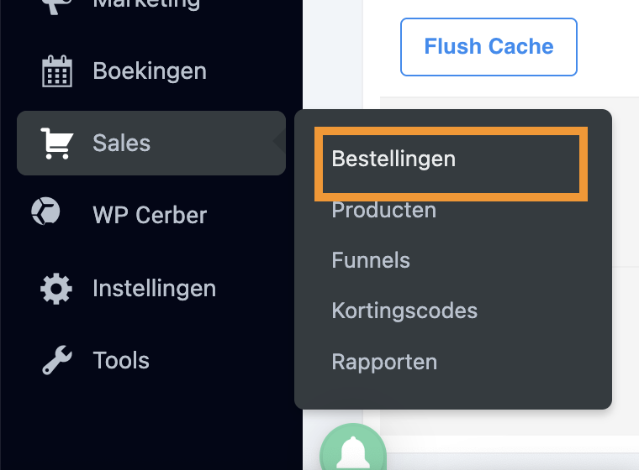This screenshot has height=470, width=639.
Task: Open the Tools sidebar label
Action: (x=121, y=361)
